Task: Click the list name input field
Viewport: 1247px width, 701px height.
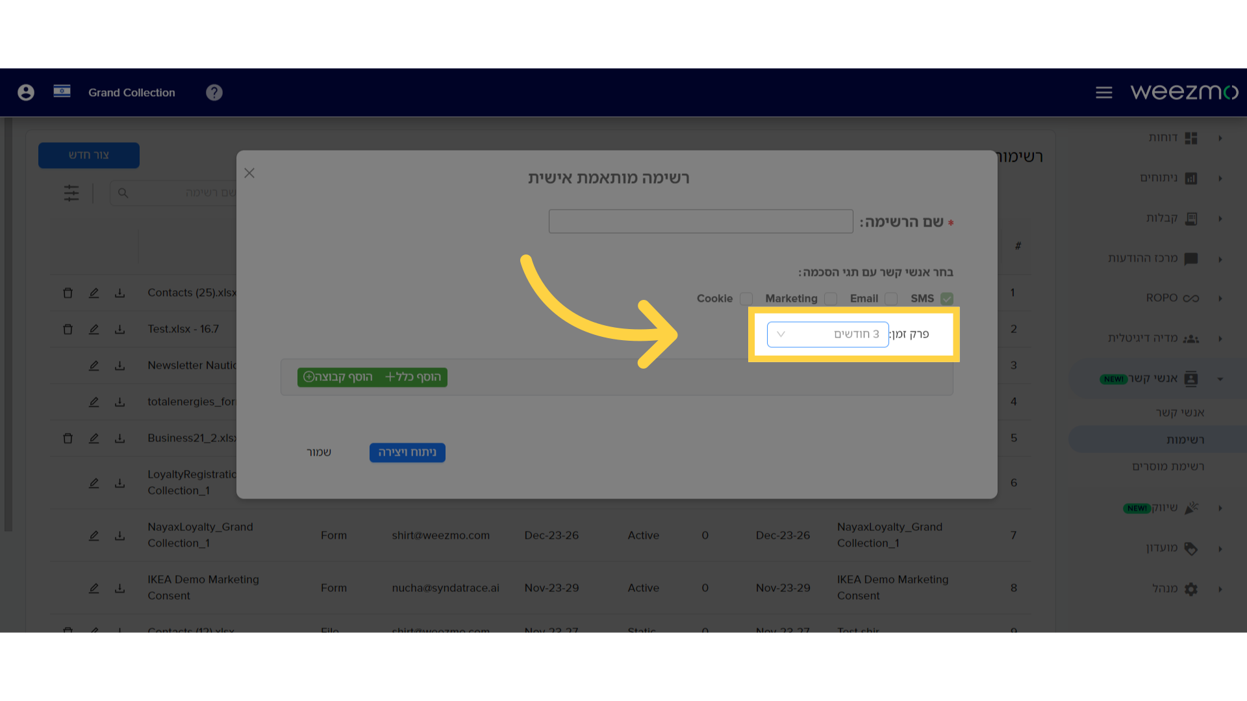Action: click(701, 222)
